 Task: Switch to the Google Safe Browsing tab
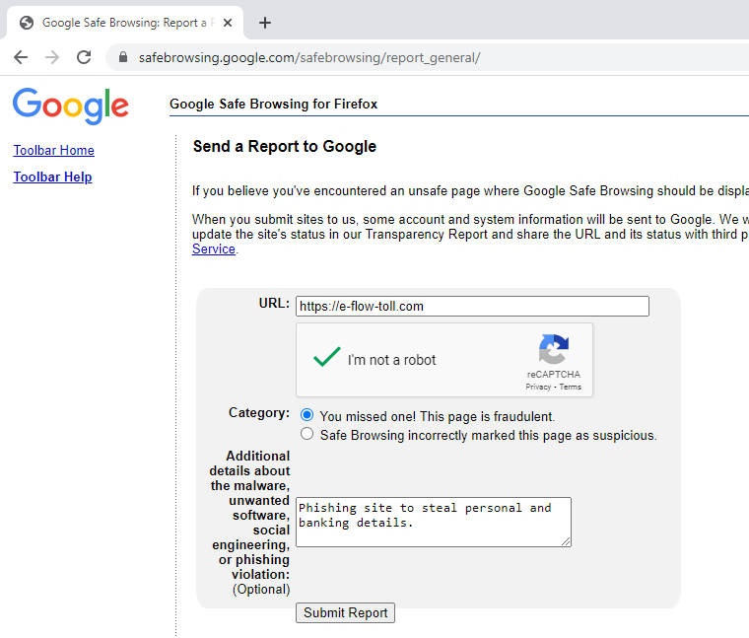click(x=124, y=23)
